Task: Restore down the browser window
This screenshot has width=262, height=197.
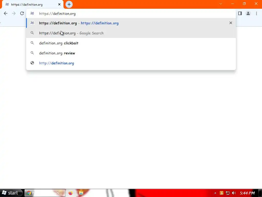Action: 244,4
